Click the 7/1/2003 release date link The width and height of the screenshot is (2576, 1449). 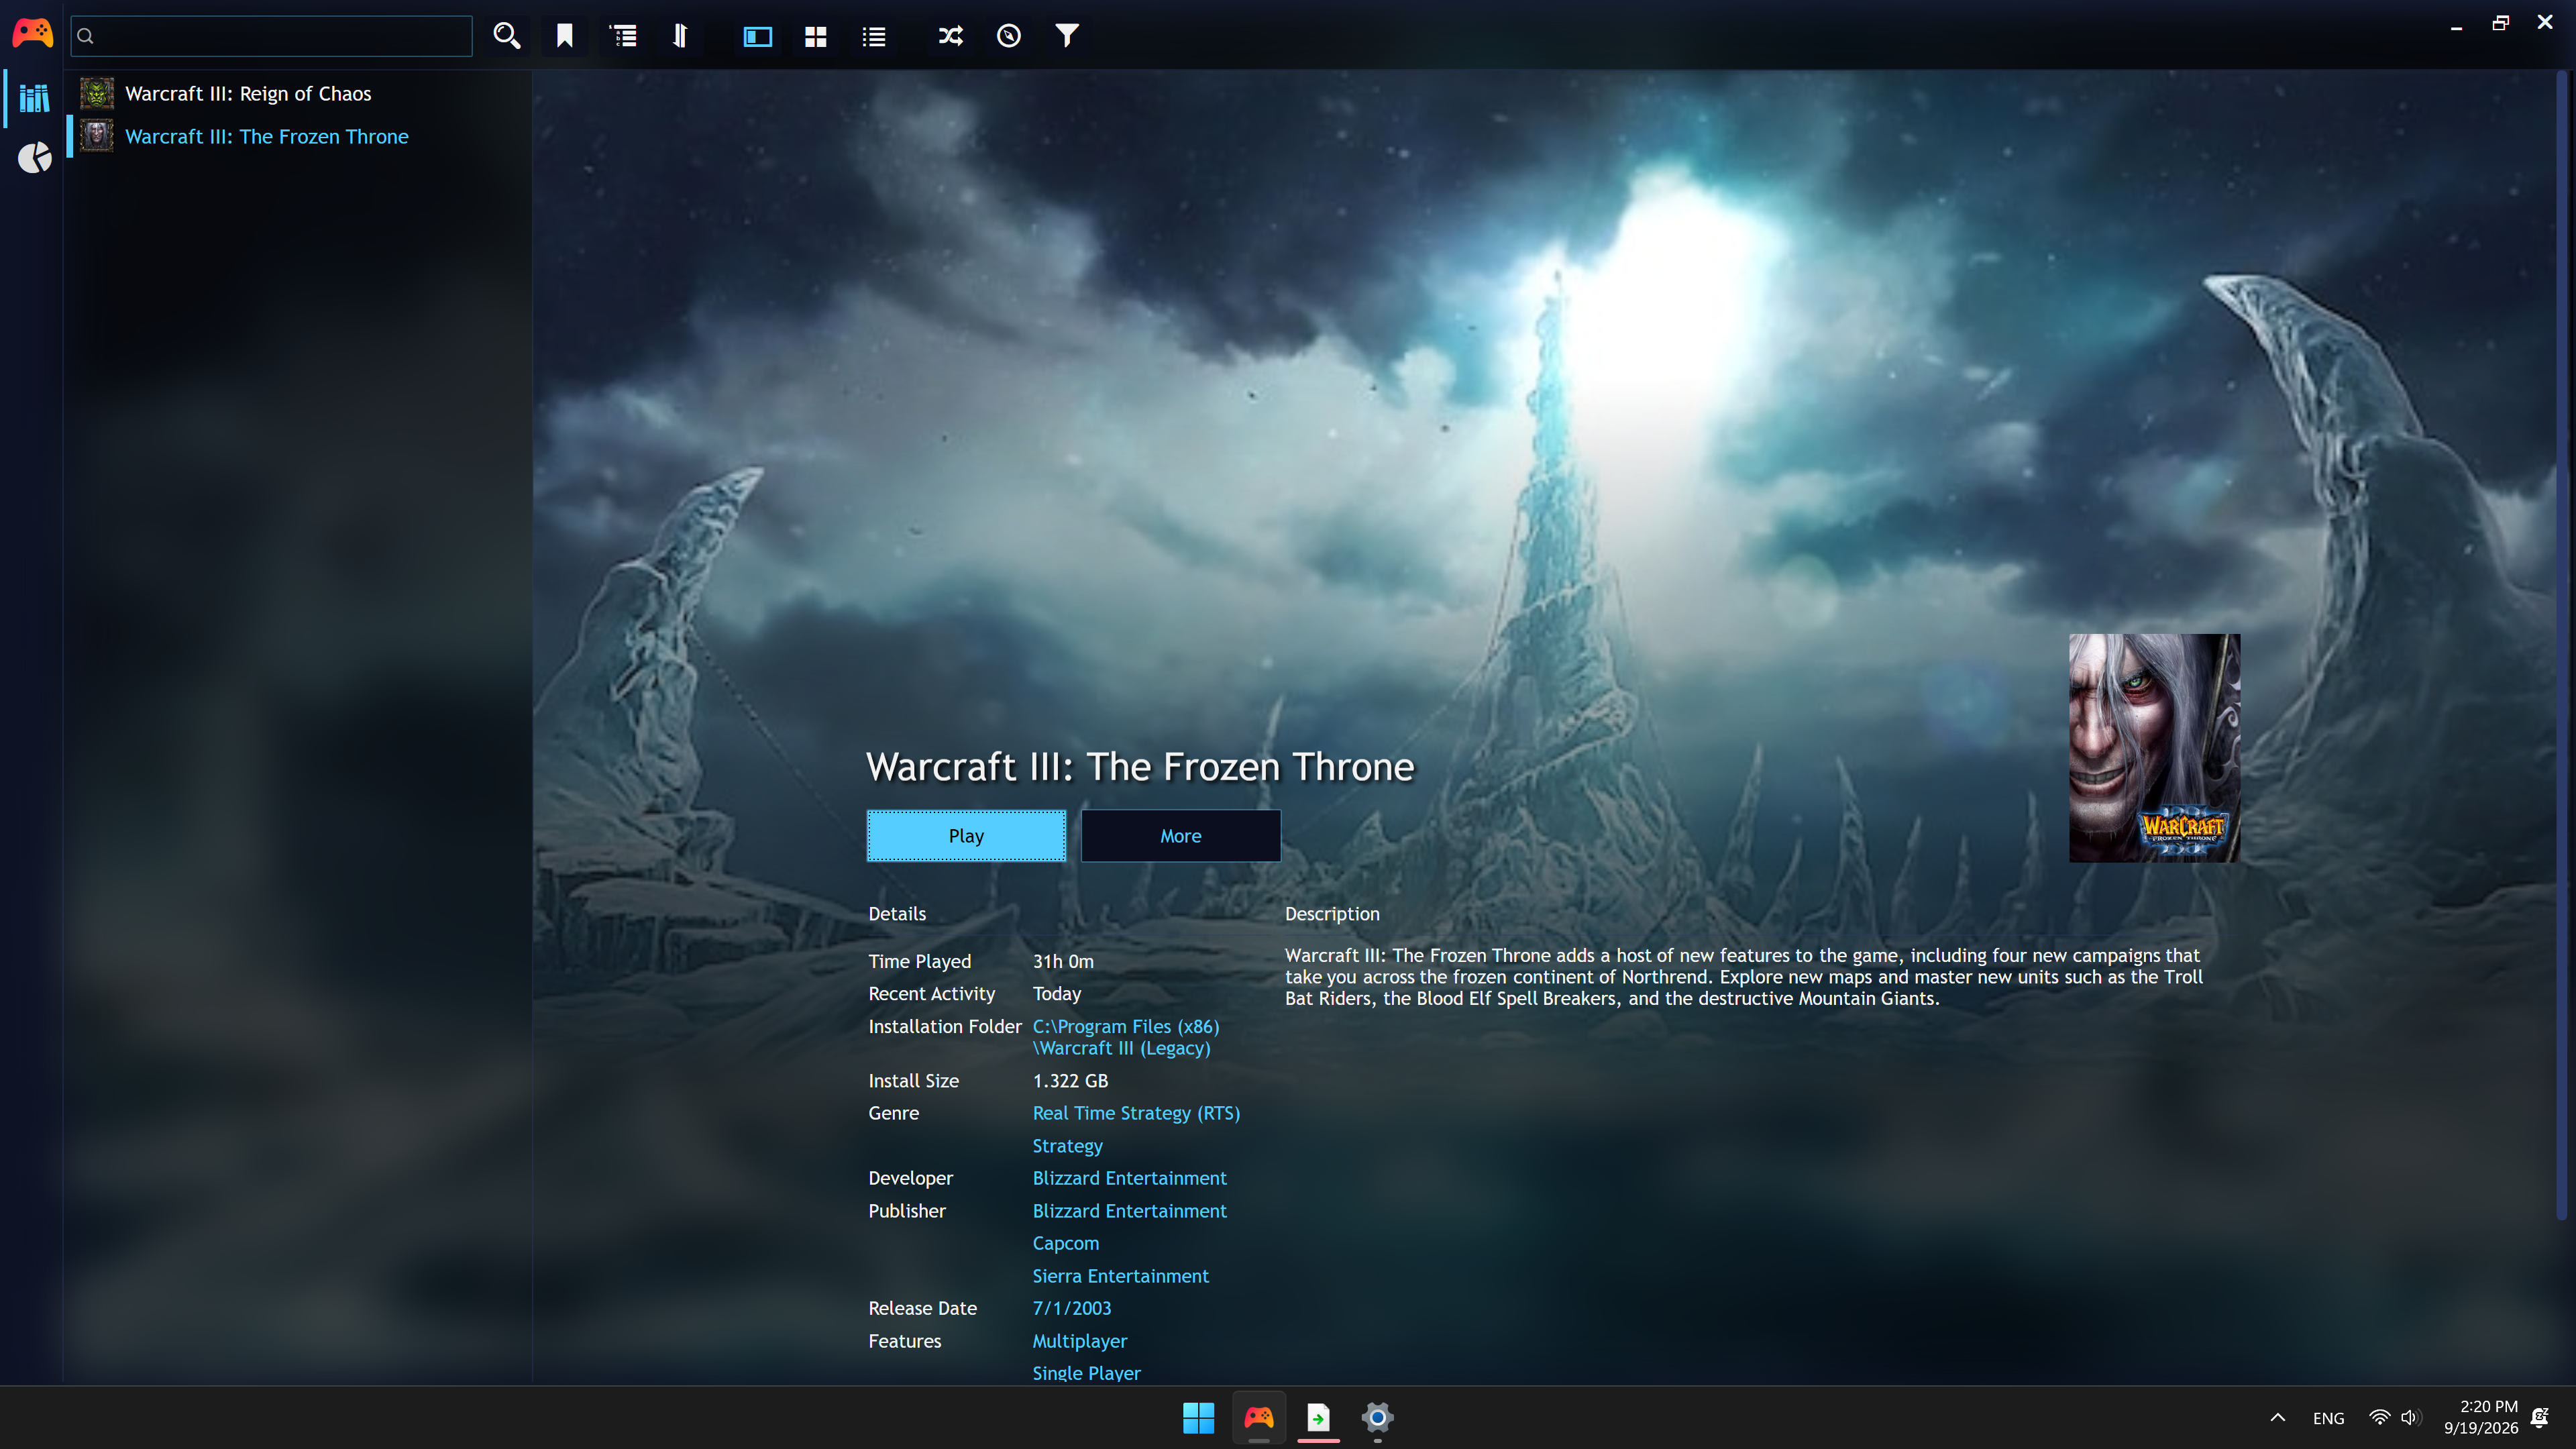pos(1071,1308)
